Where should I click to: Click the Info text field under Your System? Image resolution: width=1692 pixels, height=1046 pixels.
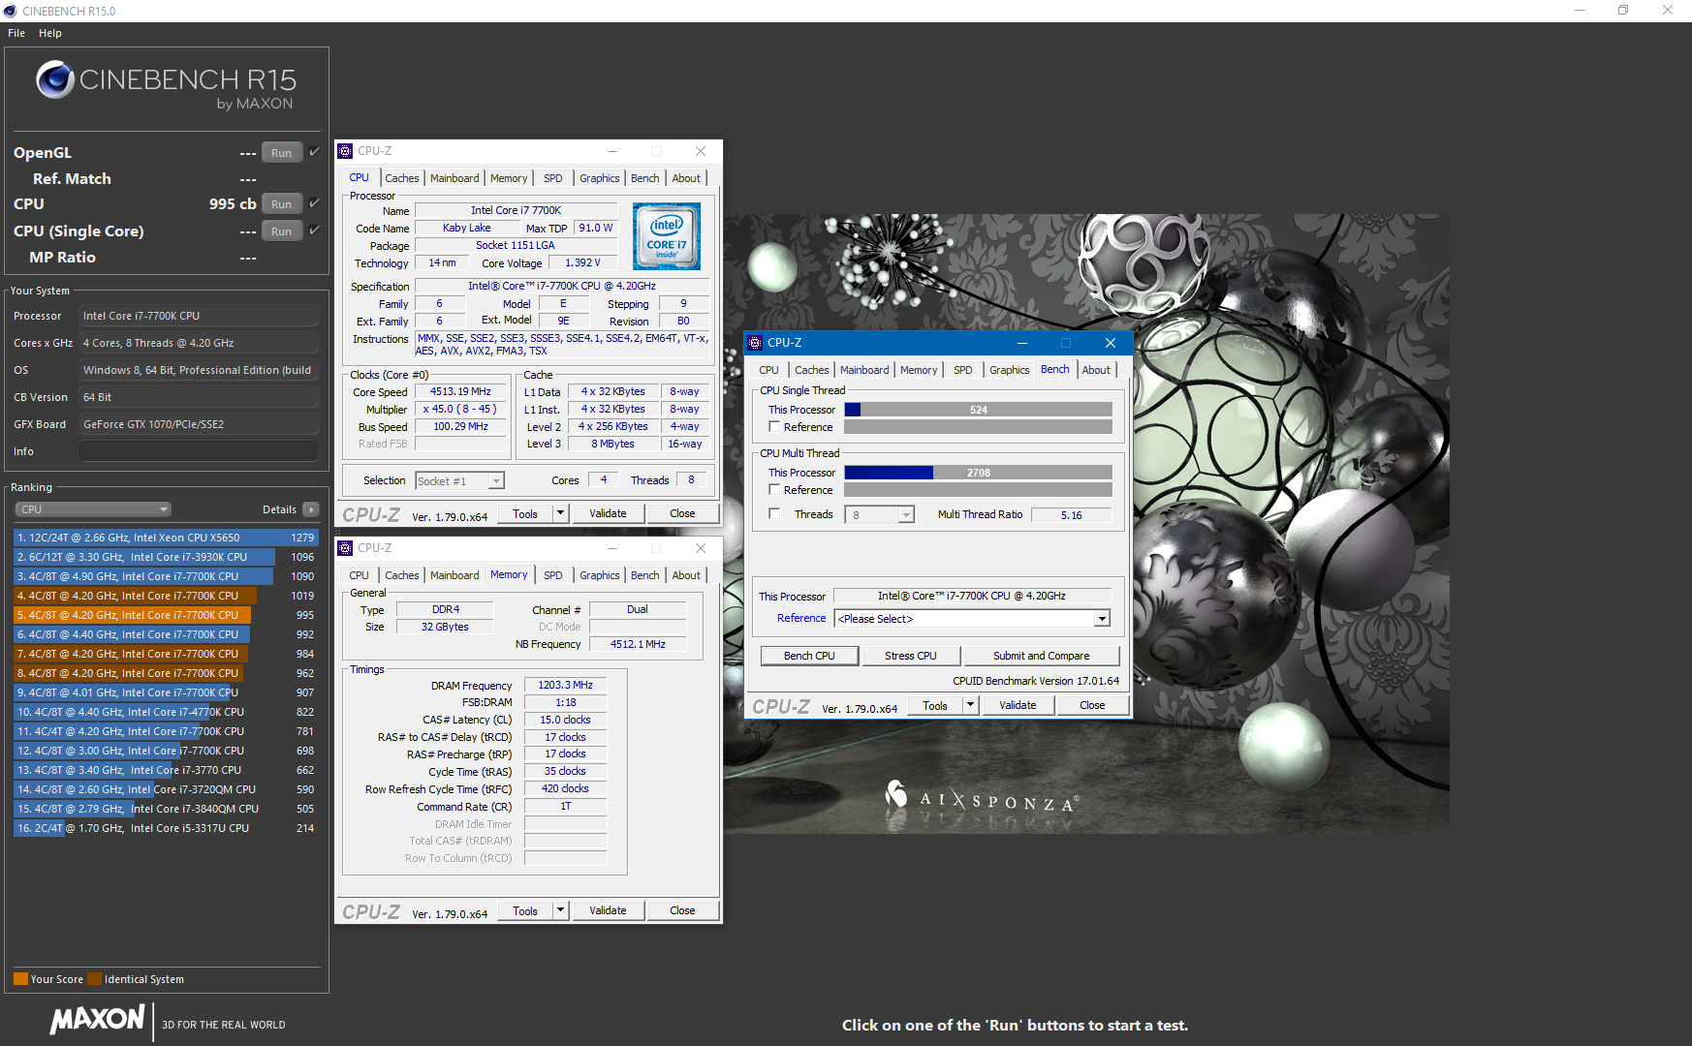(199, 451)
